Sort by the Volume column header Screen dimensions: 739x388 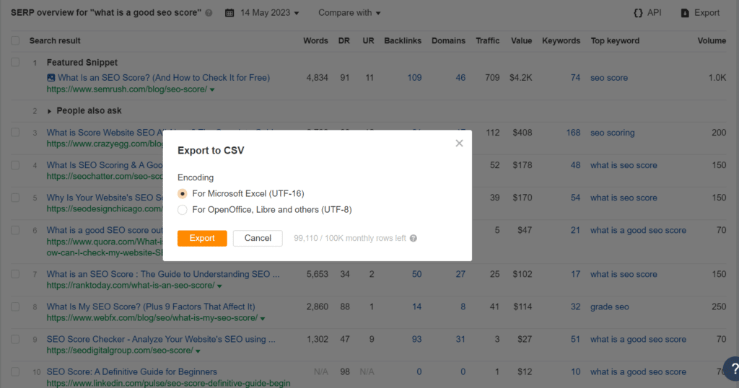[x=712, y=40]
